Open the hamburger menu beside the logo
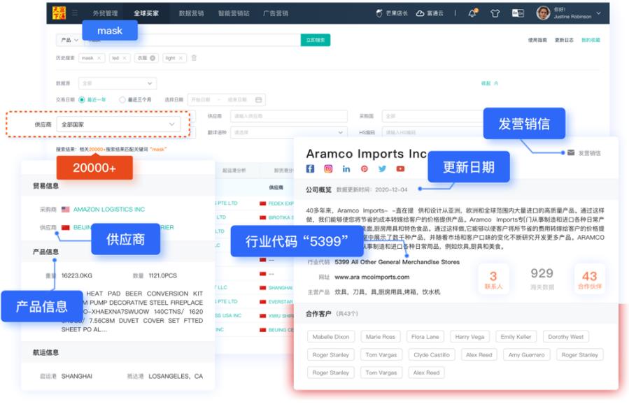The height and width of the screenshot is (404, 629). (x=75, y=13)
